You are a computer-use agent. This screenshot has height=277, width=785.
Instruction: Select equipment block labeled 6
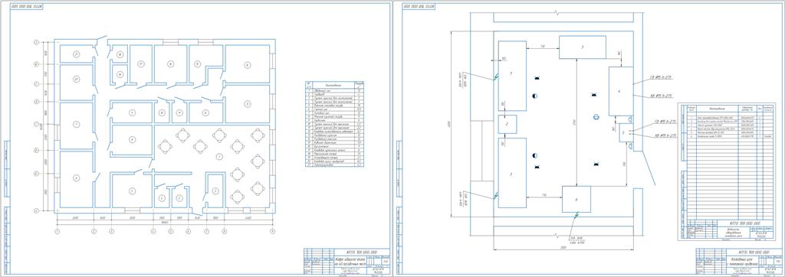point(576,199)
